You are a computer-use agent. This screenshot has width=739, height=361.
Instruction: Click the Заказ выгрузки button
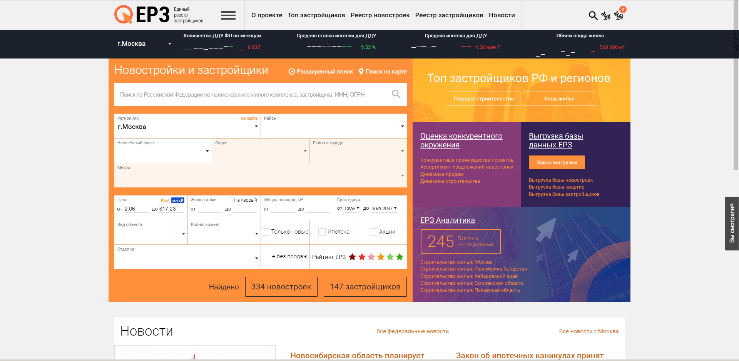pos(557,162)
